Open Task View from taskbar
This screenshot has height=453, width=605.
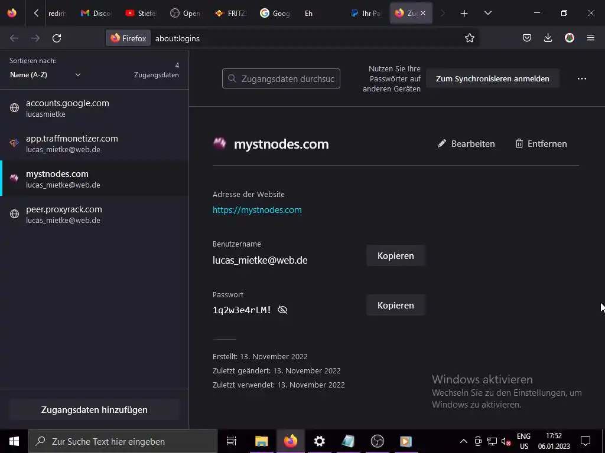click(231, 441)
